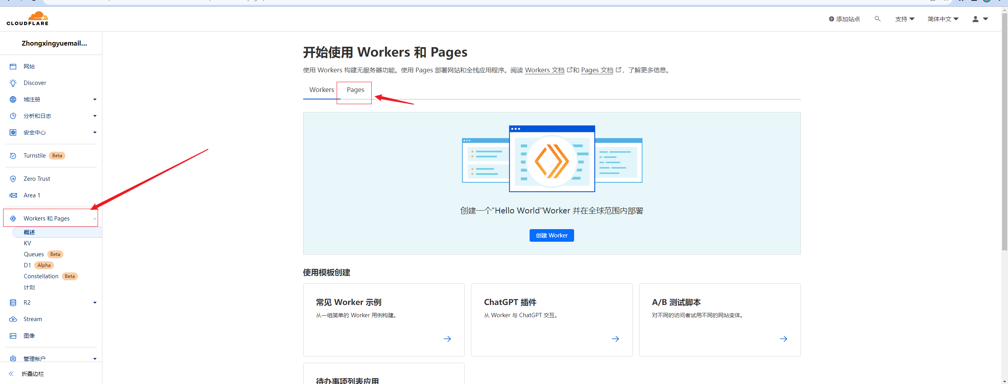Viewport: 1008px width, 384px height.
Task: Open the Workers 文档 link
Action: tap(545, 70)
